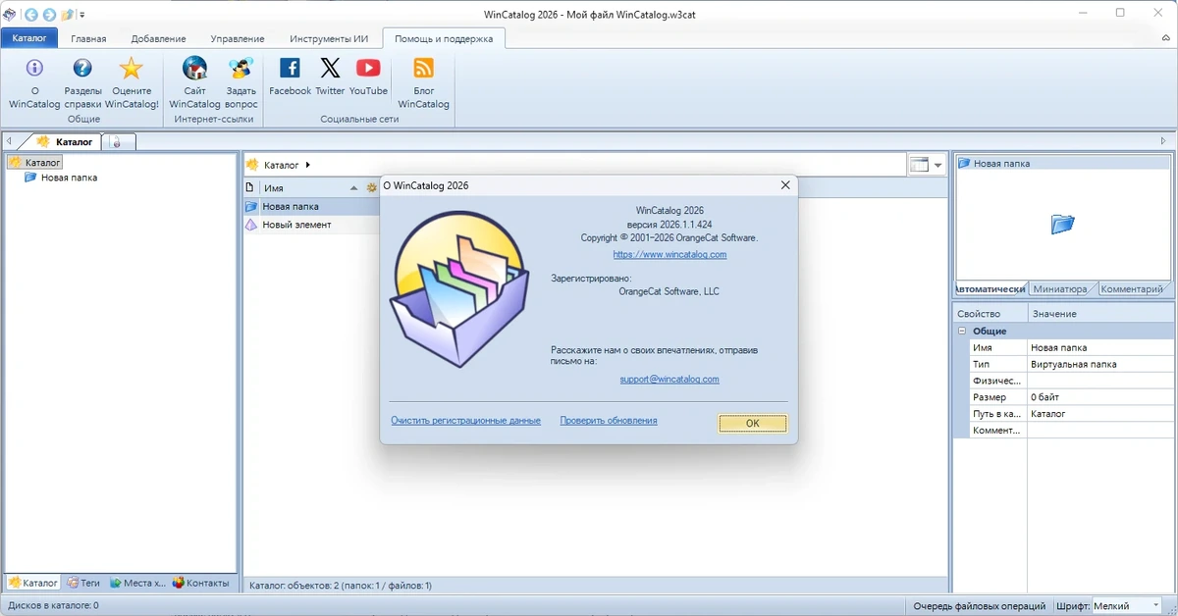
Task: Open the https://www.wincatalog.com link
Action: [669, 255]
